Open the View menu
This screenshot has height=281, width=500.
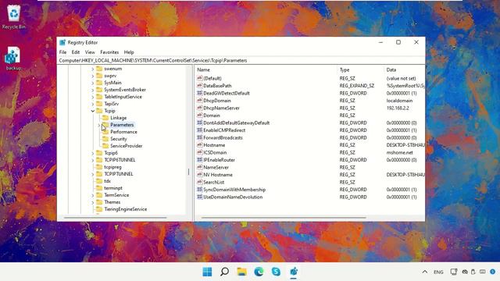point(90,52)
